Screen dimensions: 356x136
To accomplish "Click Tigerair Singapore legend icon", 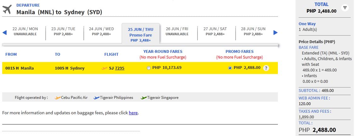I will click(144, 98).
